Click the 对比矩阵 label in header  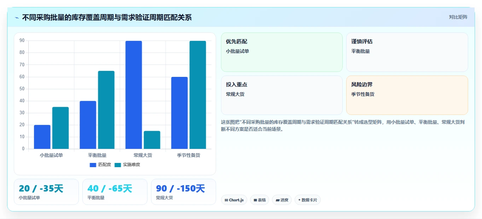click(458, 17)
